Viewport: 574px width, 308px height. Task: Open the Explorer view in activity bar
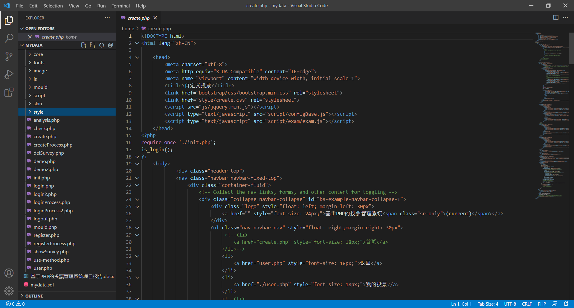9,20
